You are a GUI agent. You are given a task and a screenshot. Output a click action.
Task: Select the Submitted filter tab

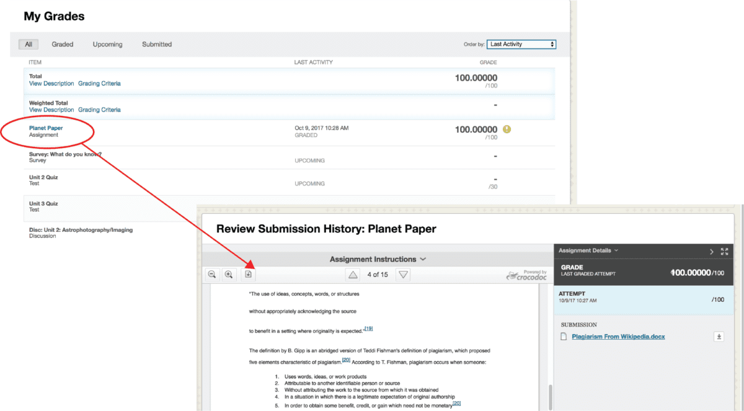point(157,45)
